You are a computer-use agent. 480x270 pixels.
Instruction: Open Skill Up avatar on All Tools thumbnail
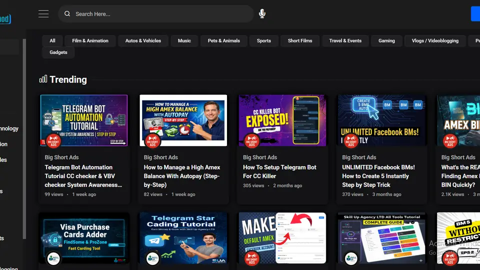coord(351,258)
